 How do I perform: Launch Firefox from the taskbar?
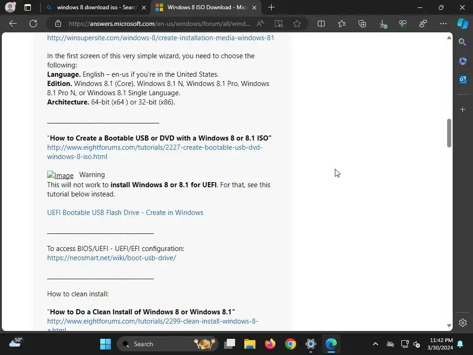pos(270,344)
